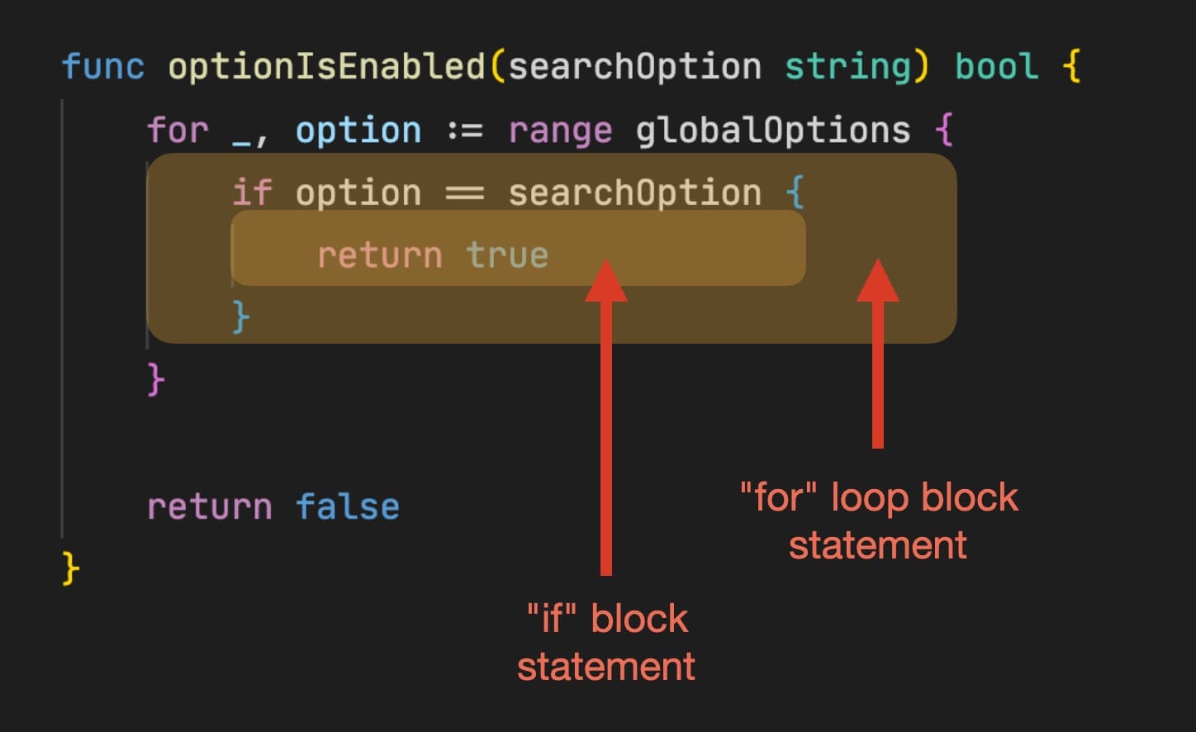Click the 'for' keyword
This screenshot has height=732, width=1196.
(x=178, y=130)
